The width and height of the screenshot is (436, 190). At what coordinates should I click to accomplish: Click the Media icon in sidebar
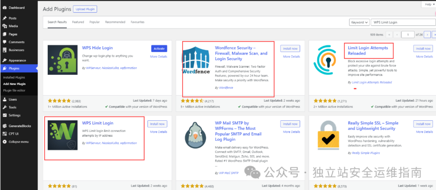coord(4,26)
